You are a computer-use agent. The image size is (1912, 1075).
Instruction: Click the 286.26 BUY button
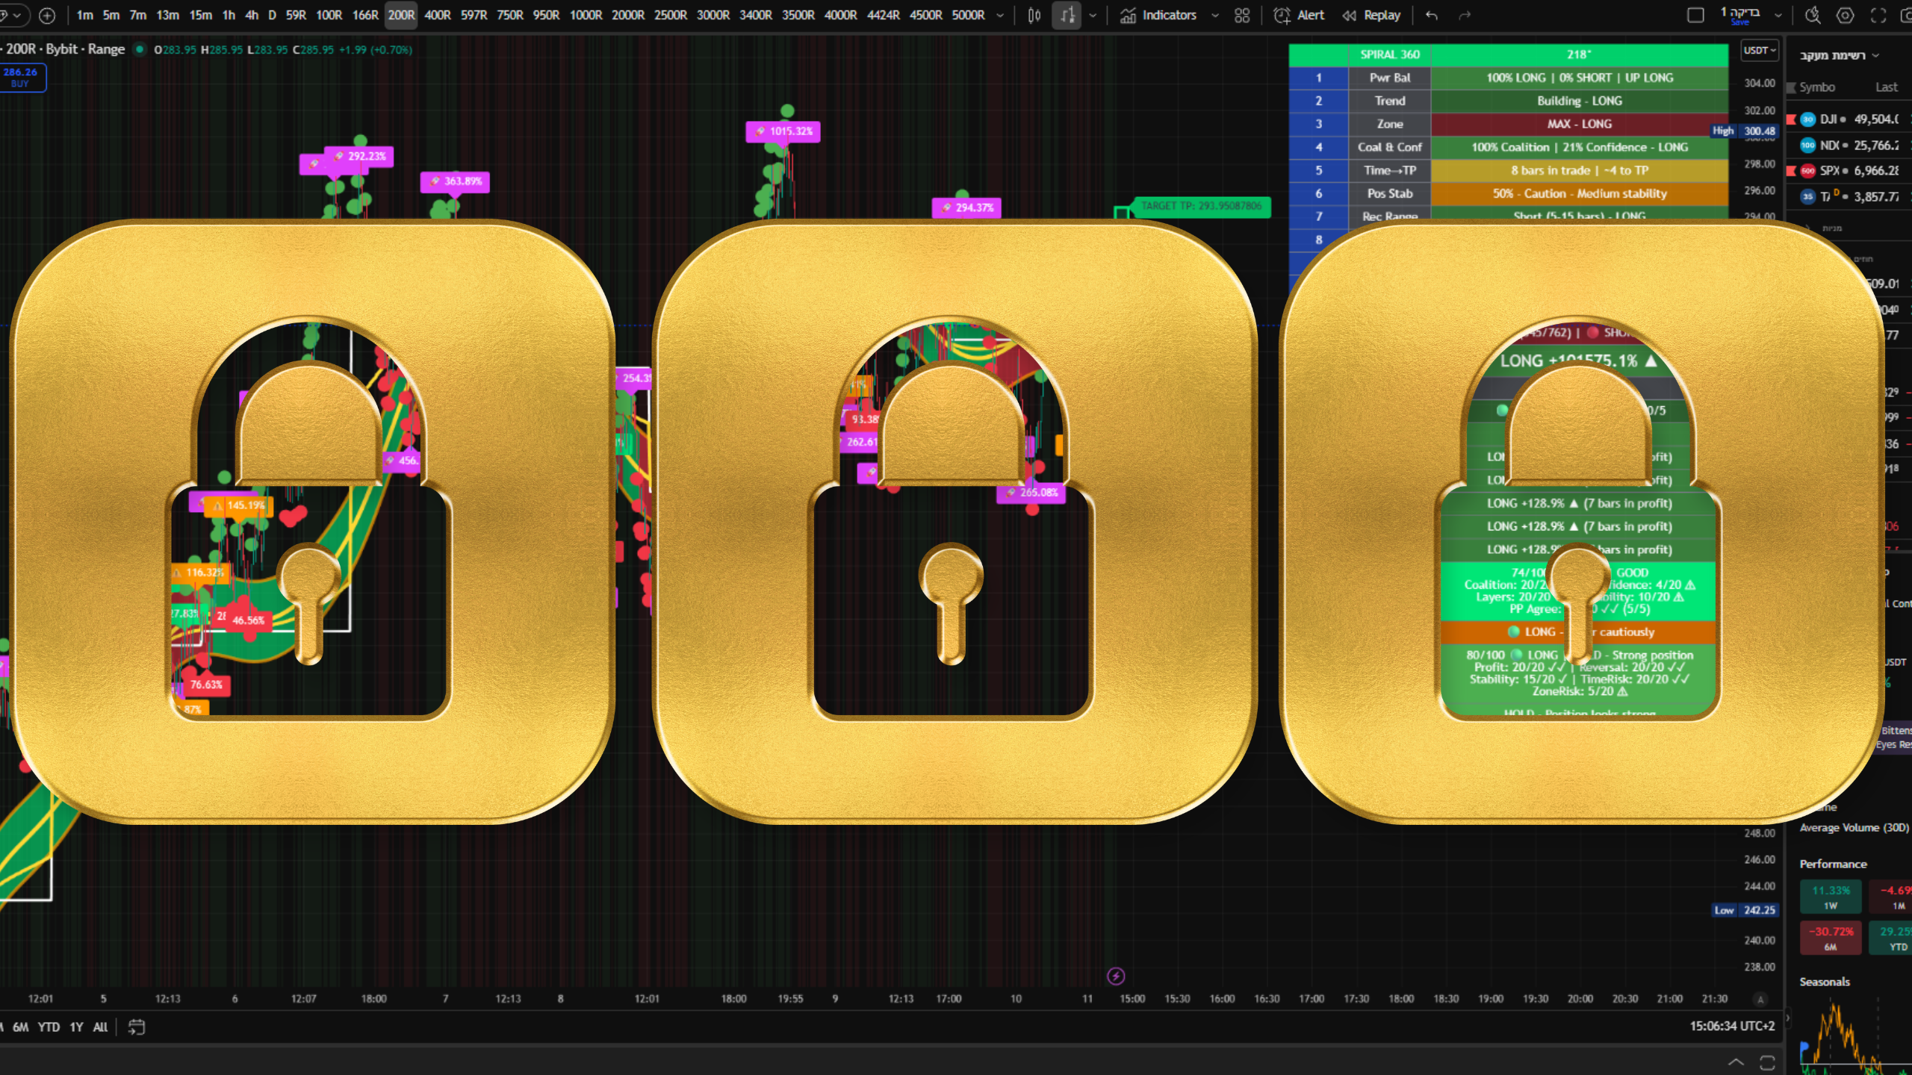21,77
